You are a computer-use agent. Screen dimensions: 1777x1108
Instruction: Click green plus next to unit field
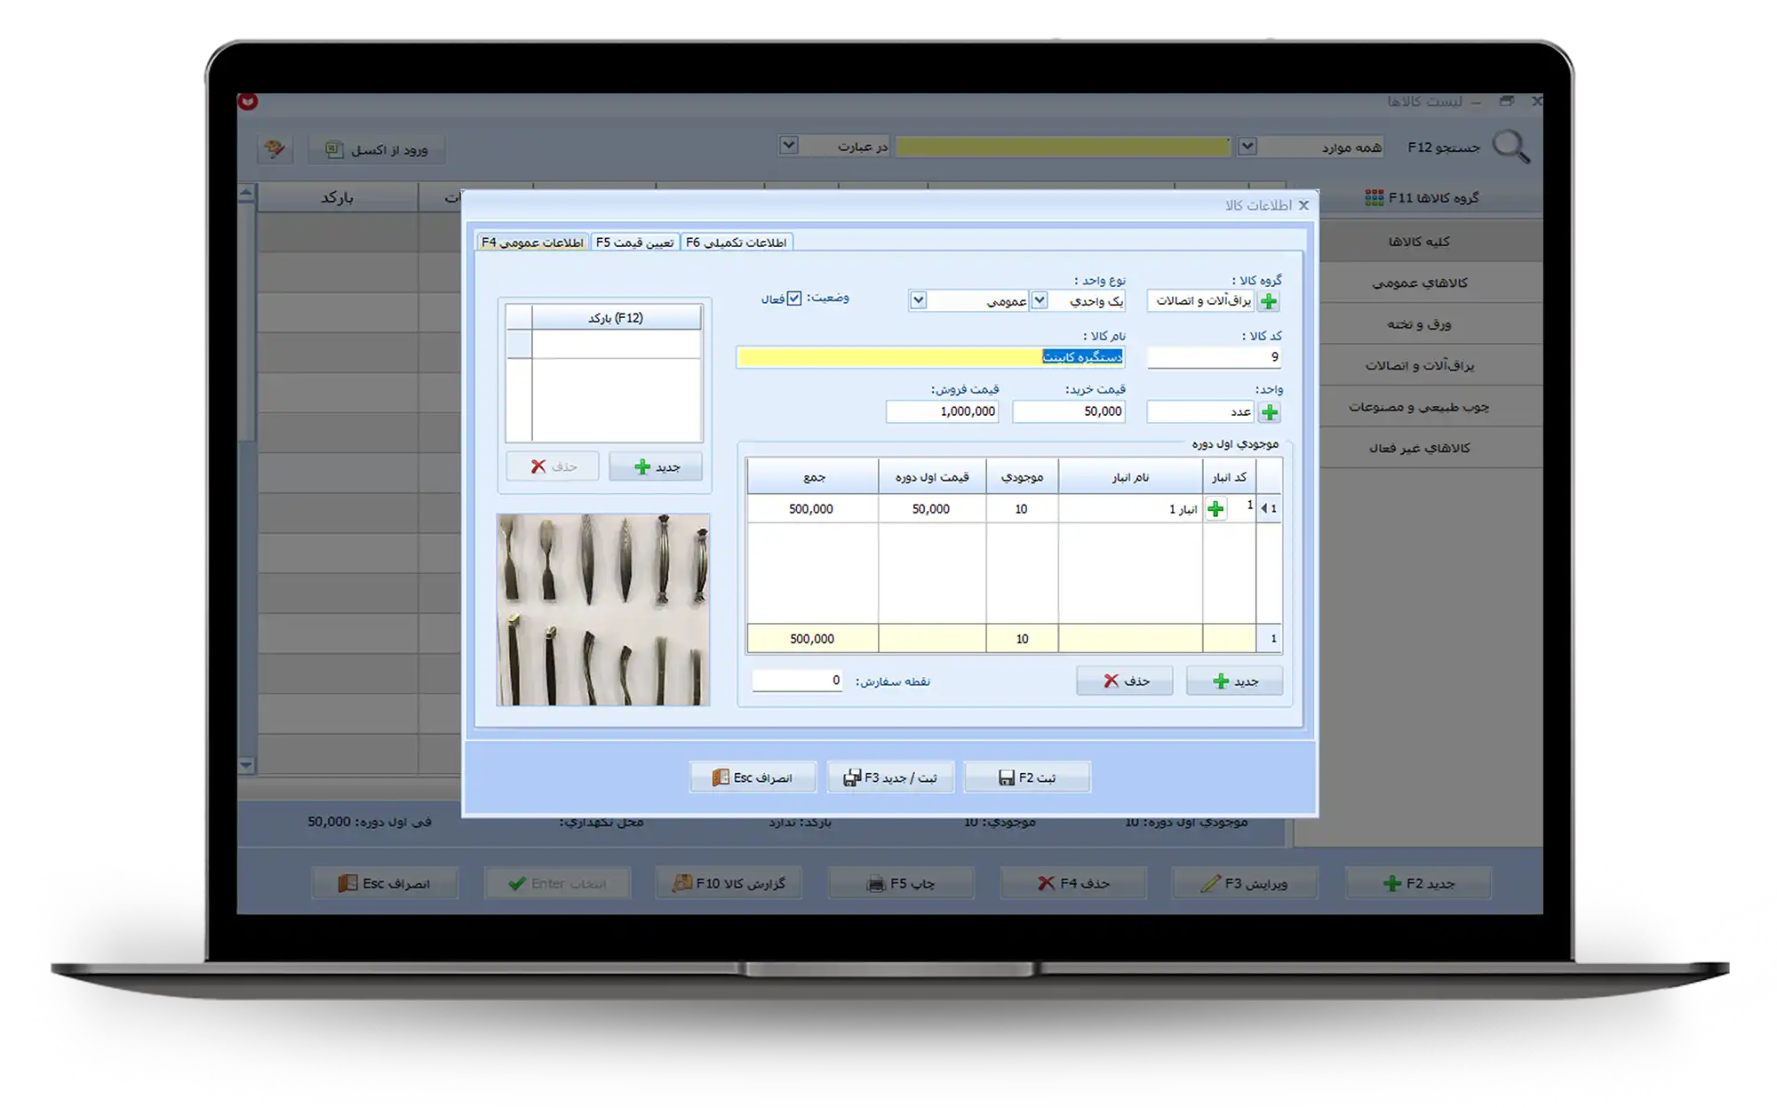[1270, 412]
